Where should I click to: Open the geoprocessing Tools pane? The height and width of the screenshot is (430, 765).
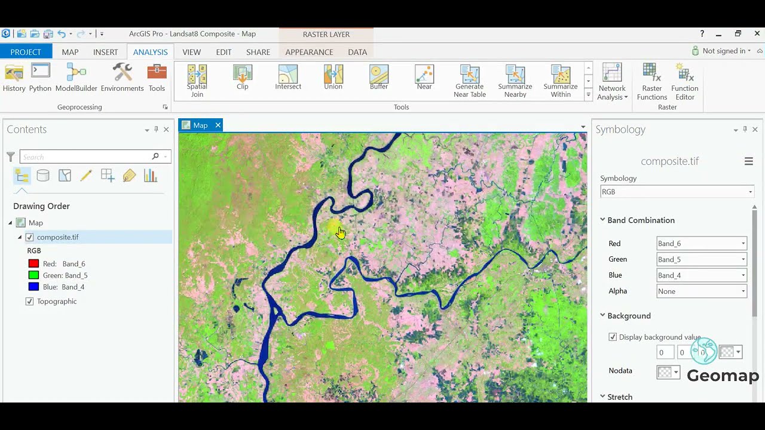click(x=157, y=78)
